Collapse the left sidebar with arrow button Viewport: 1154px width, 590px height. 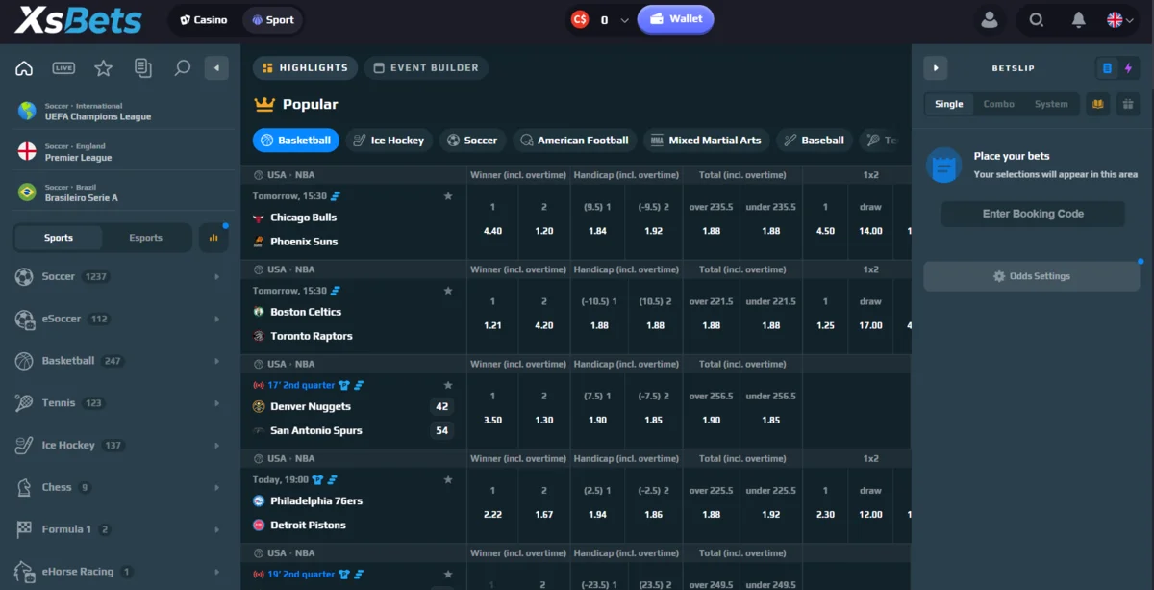[216, 68]
